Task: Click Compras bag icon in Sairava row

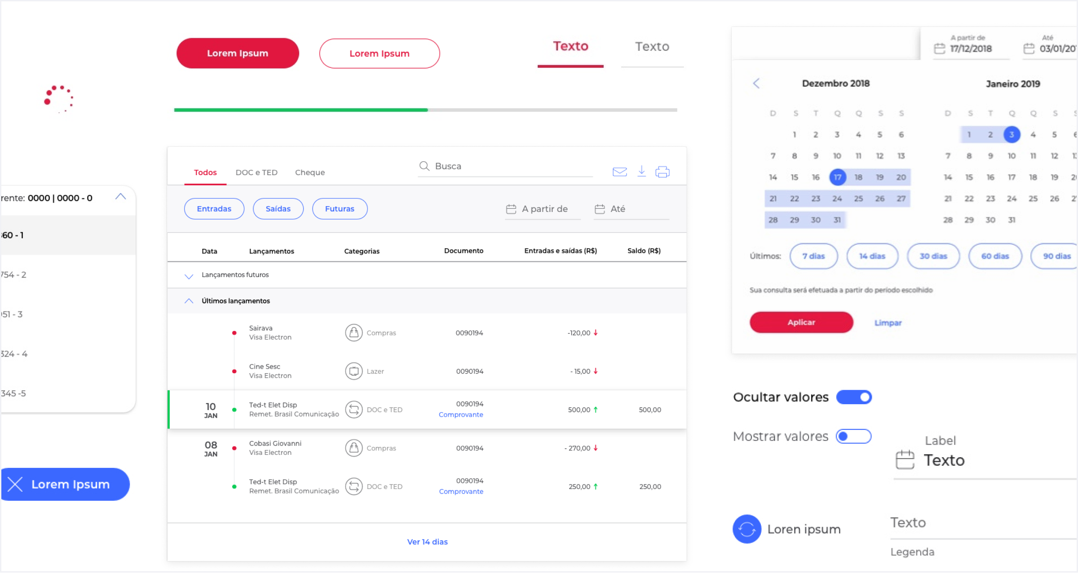Action: tap(353, 333)
